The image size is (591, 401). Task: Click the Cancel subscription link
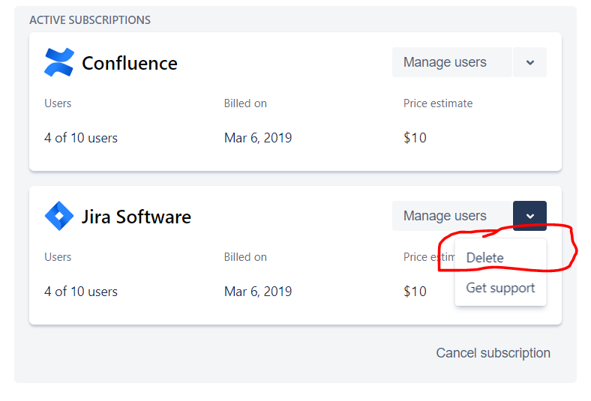(493, 353)
